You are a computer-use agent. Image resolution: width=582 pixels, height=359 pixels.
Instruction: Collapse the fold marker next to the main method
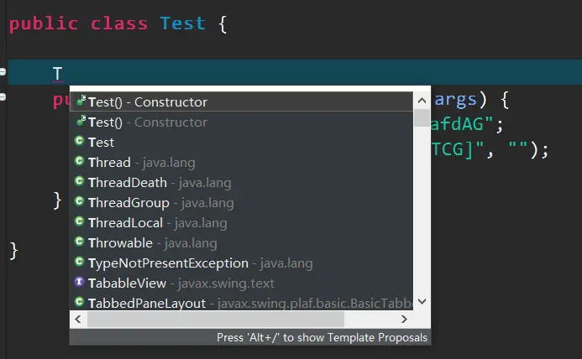pyautogui.click(x=3, y=96)
